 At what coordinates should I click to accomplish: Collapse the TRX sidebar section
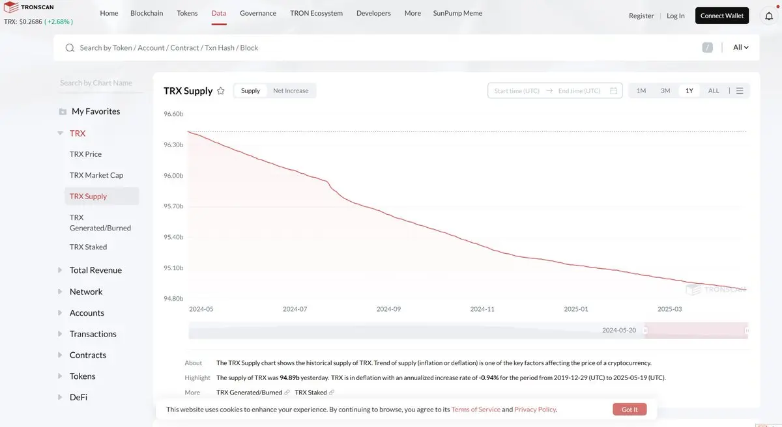[61, 133]
